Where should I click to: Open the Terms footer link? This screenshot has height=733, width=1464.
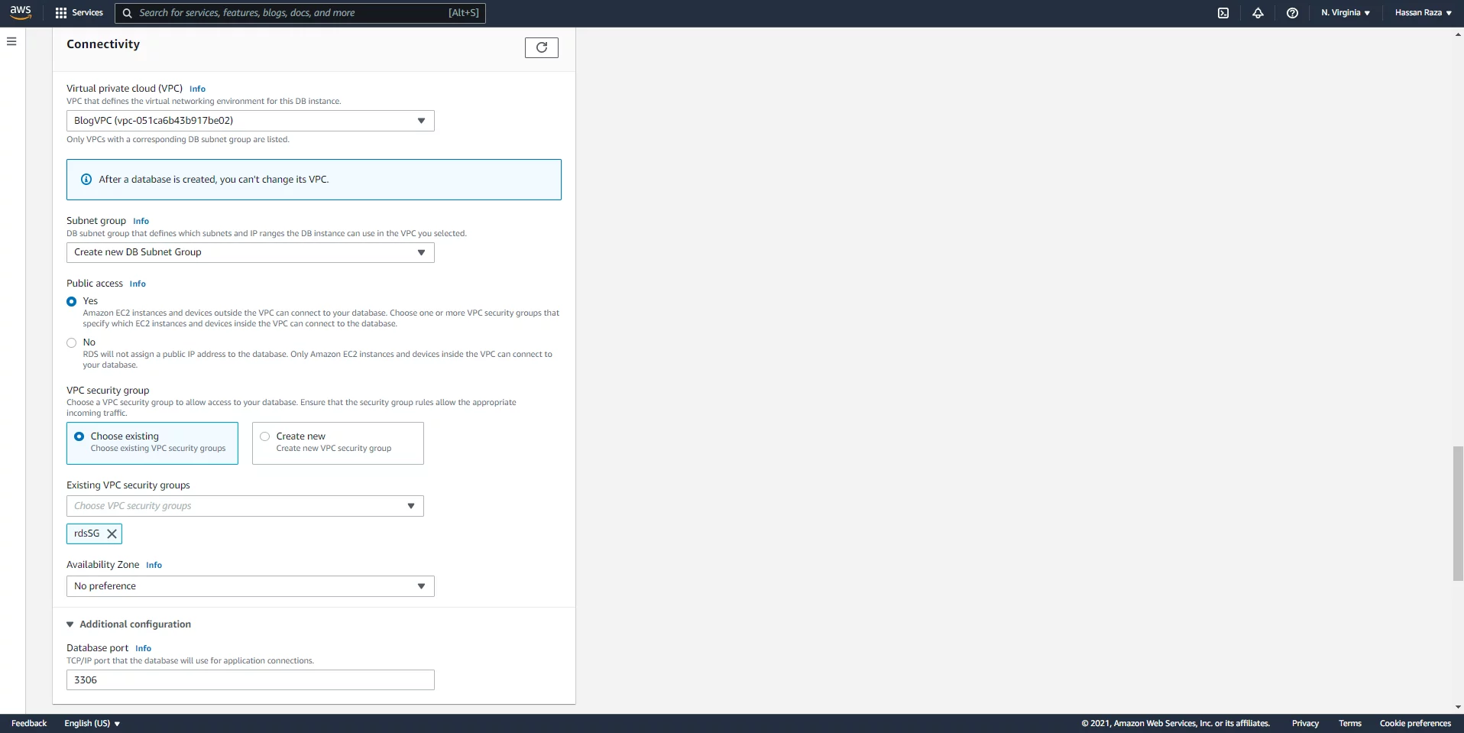[1350, 723]
